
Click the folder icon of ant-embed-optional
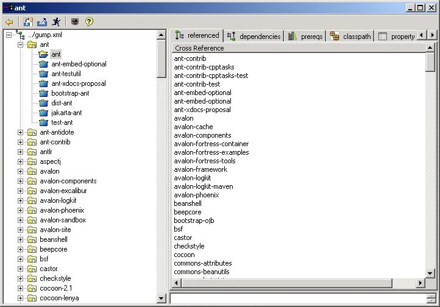pos(43,64)
